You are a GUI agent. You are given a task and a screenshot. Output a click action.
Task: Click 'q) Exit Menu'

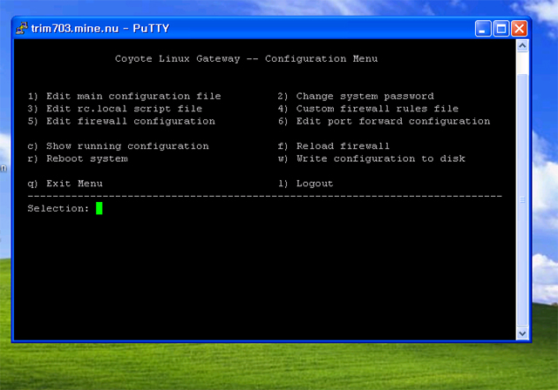point(65,184)
